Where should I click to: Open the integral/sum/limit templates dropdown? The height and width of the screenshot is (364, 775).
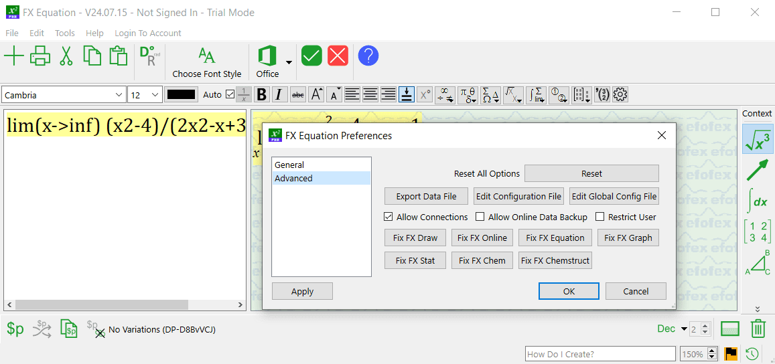[x=537, y=94]
